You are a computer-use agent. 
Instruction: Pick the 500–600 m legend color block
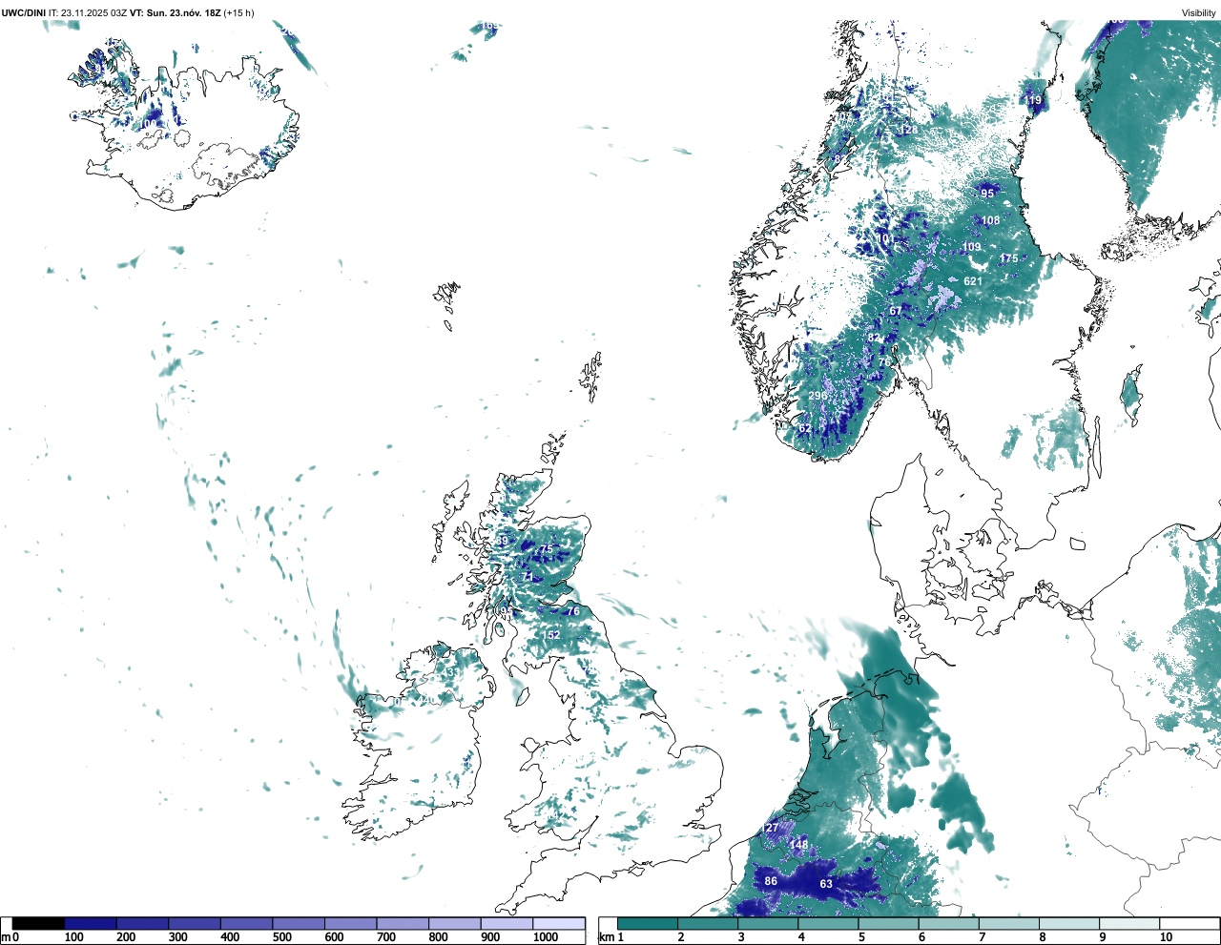pyautogui.click(x=299, y=923)
